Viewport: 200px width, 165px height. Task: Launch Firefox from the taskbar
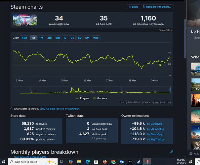(x=104, y=162)
